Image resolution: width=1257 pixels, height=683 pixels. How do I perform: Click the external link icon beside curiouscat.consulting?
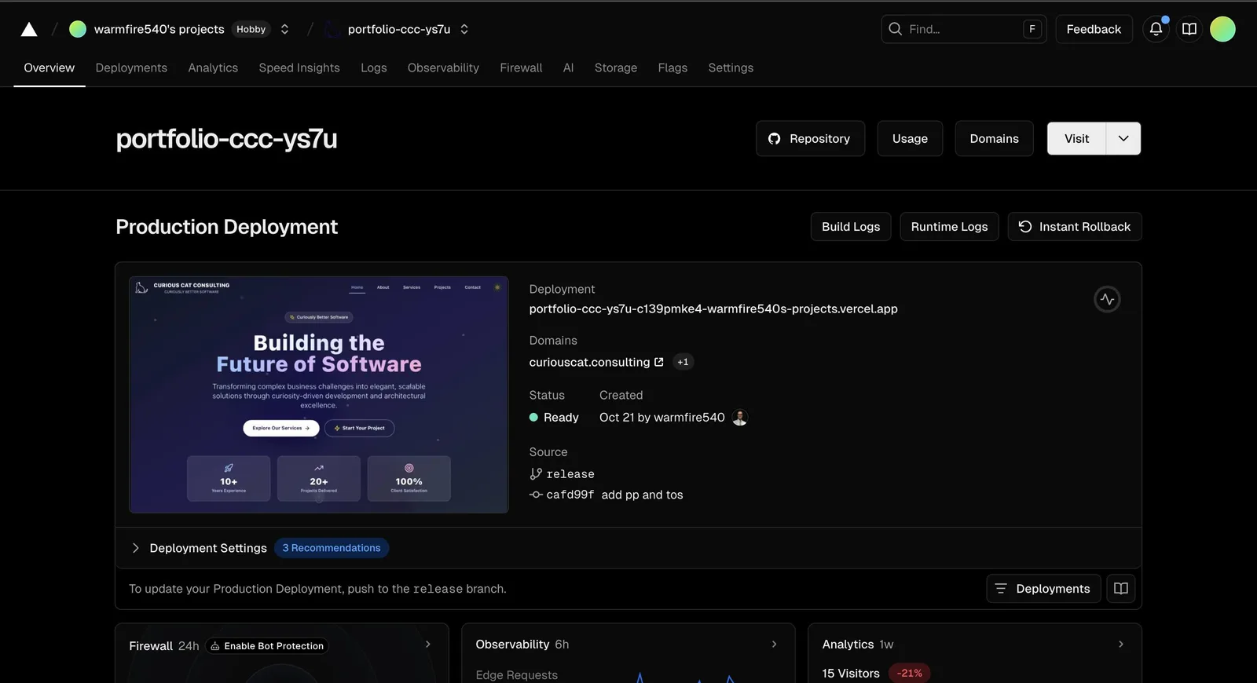(x=659, y=362)
